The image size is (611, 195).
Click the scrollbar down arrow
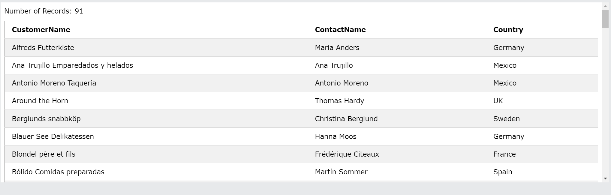tap(605, 178)
